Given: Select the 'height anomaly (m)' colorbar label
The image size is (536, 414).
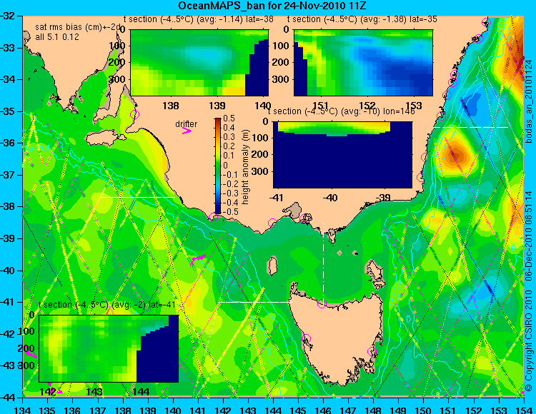Looking at the screenshot, I should pyautogui.click(x=245, y=167).
